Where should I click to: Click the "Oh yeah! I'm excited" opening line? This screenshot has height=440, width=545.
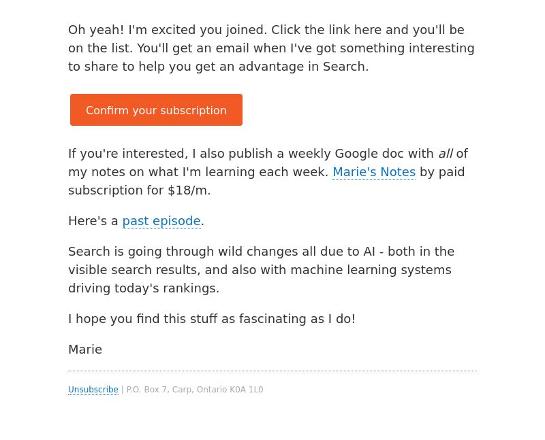click(x=168, y=30)
